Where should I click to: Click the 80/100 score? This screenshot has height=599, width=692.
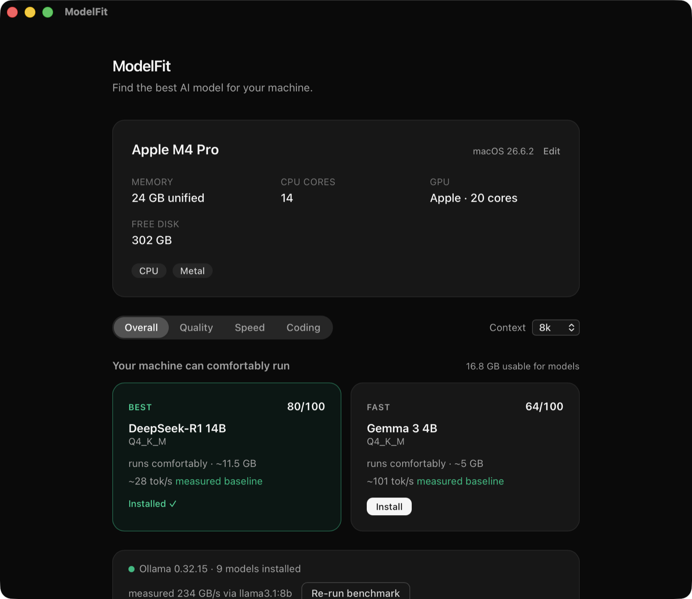[x=306, y=406]
